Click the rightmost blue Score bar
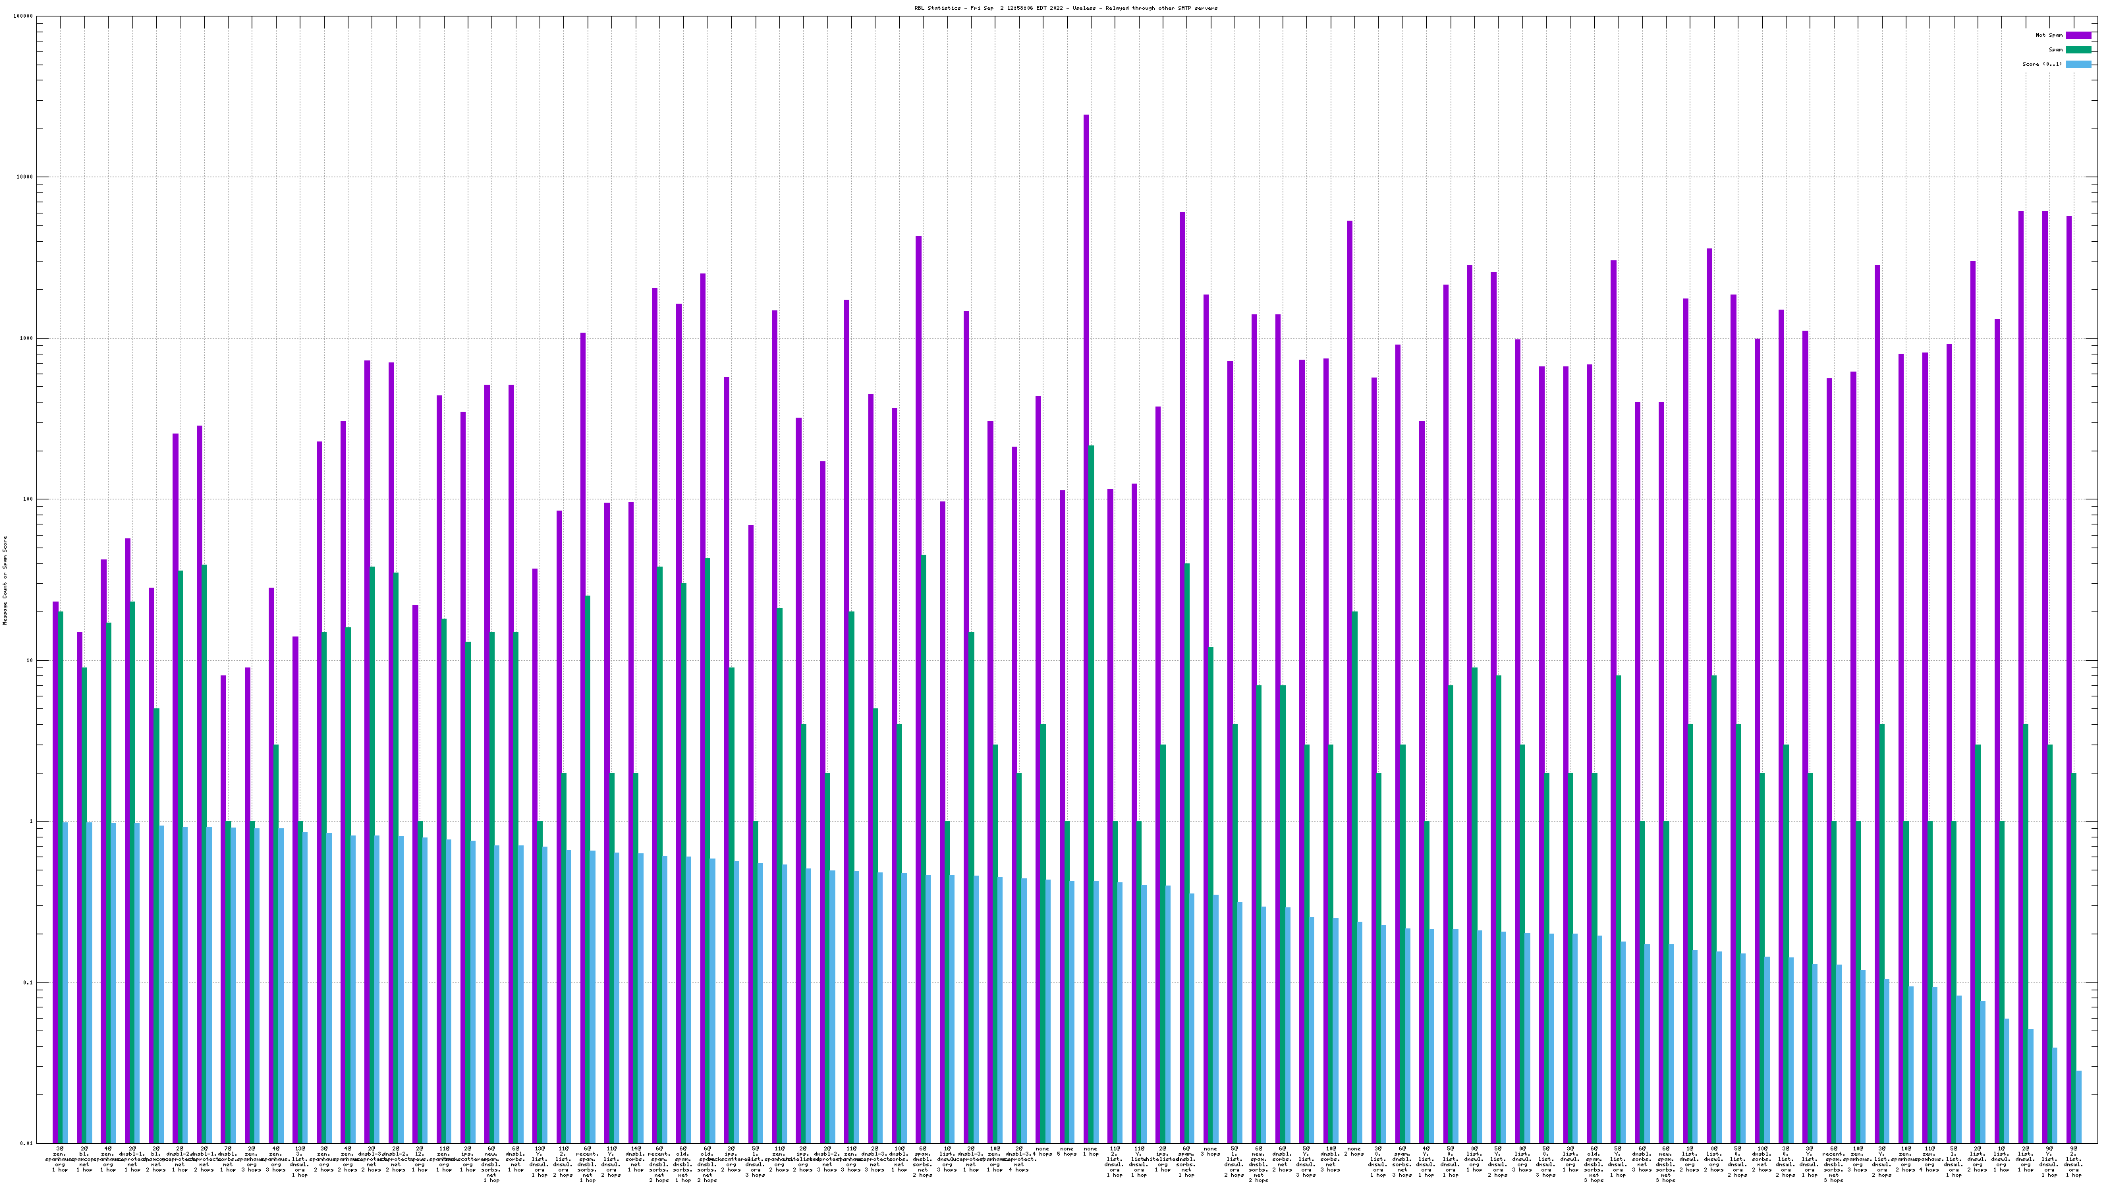Screen dimensions: 2108x1186 [x=2078, y=1107]
